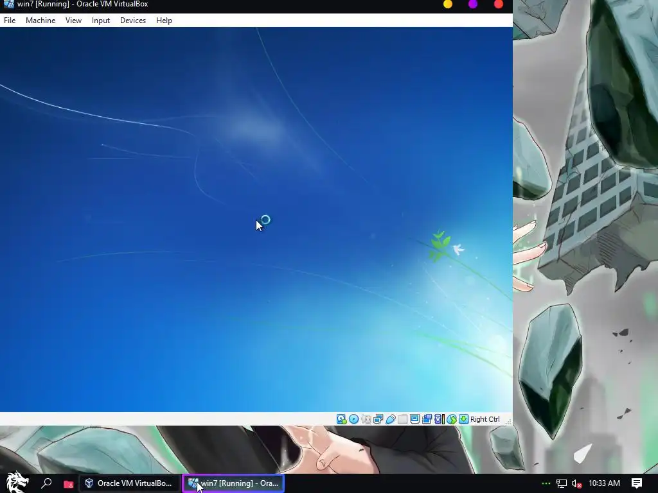Viewport: 658px width, 493px height.
Task: Show hidden tray icons (three dots)
Action: pos(546,483)
